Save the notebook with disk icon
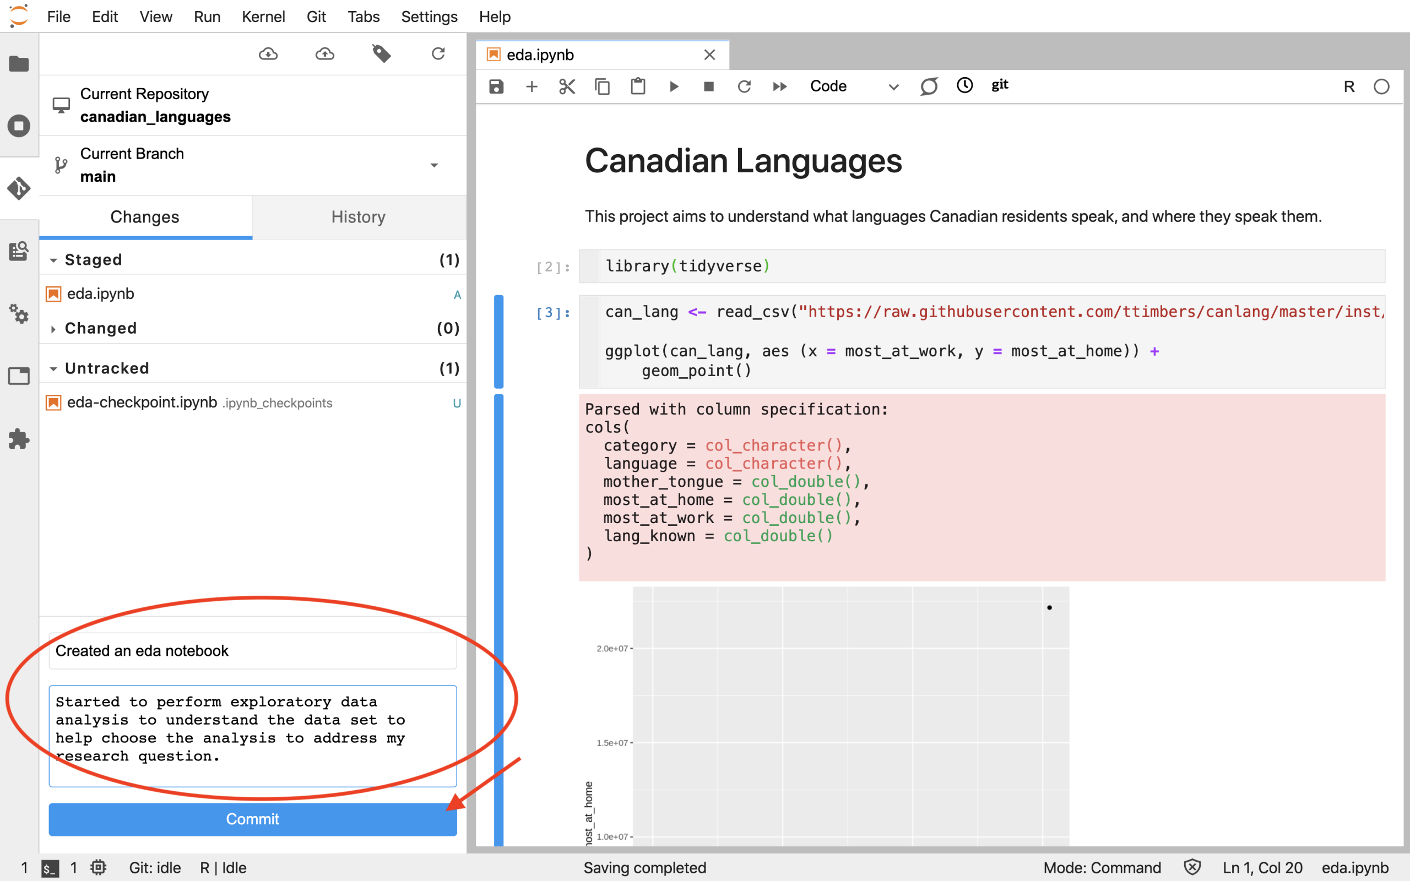Viewport: 1410px width, 881px height. click(496, 87)
